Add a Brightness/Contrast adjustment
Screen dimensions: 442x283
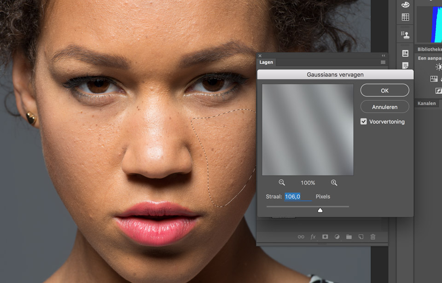coord(439,67)
